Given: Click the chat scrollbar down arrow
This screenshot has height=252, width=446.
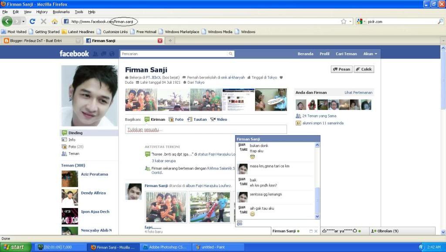Looking at the screenshot, I should coord(318,216).
